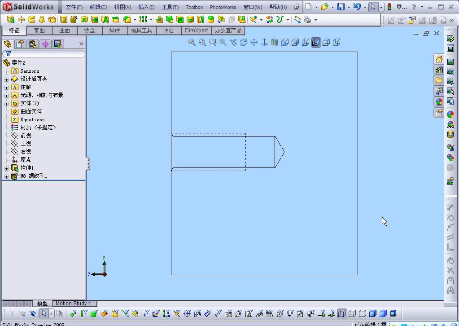Image resolution: width=459 pixels, height=326 pixels.
Task: Open the ConfigurationManager tab icon
Action: pyautogui.click(x=32, y=44)
